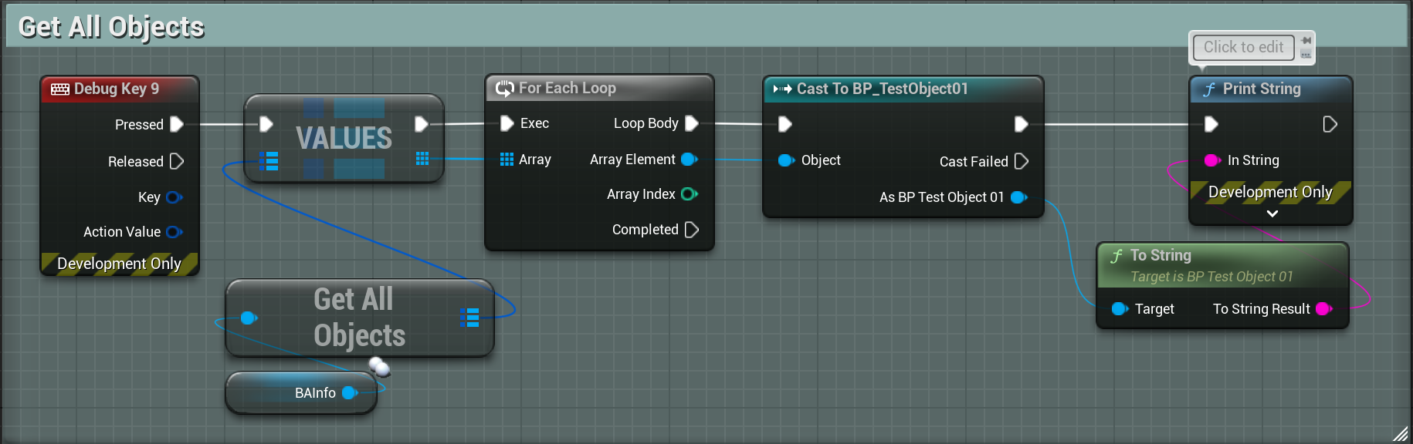This screenshot has height=444, width=1413.
Task: Select the Debug Key 9 node title
Action: coord(117,89)
